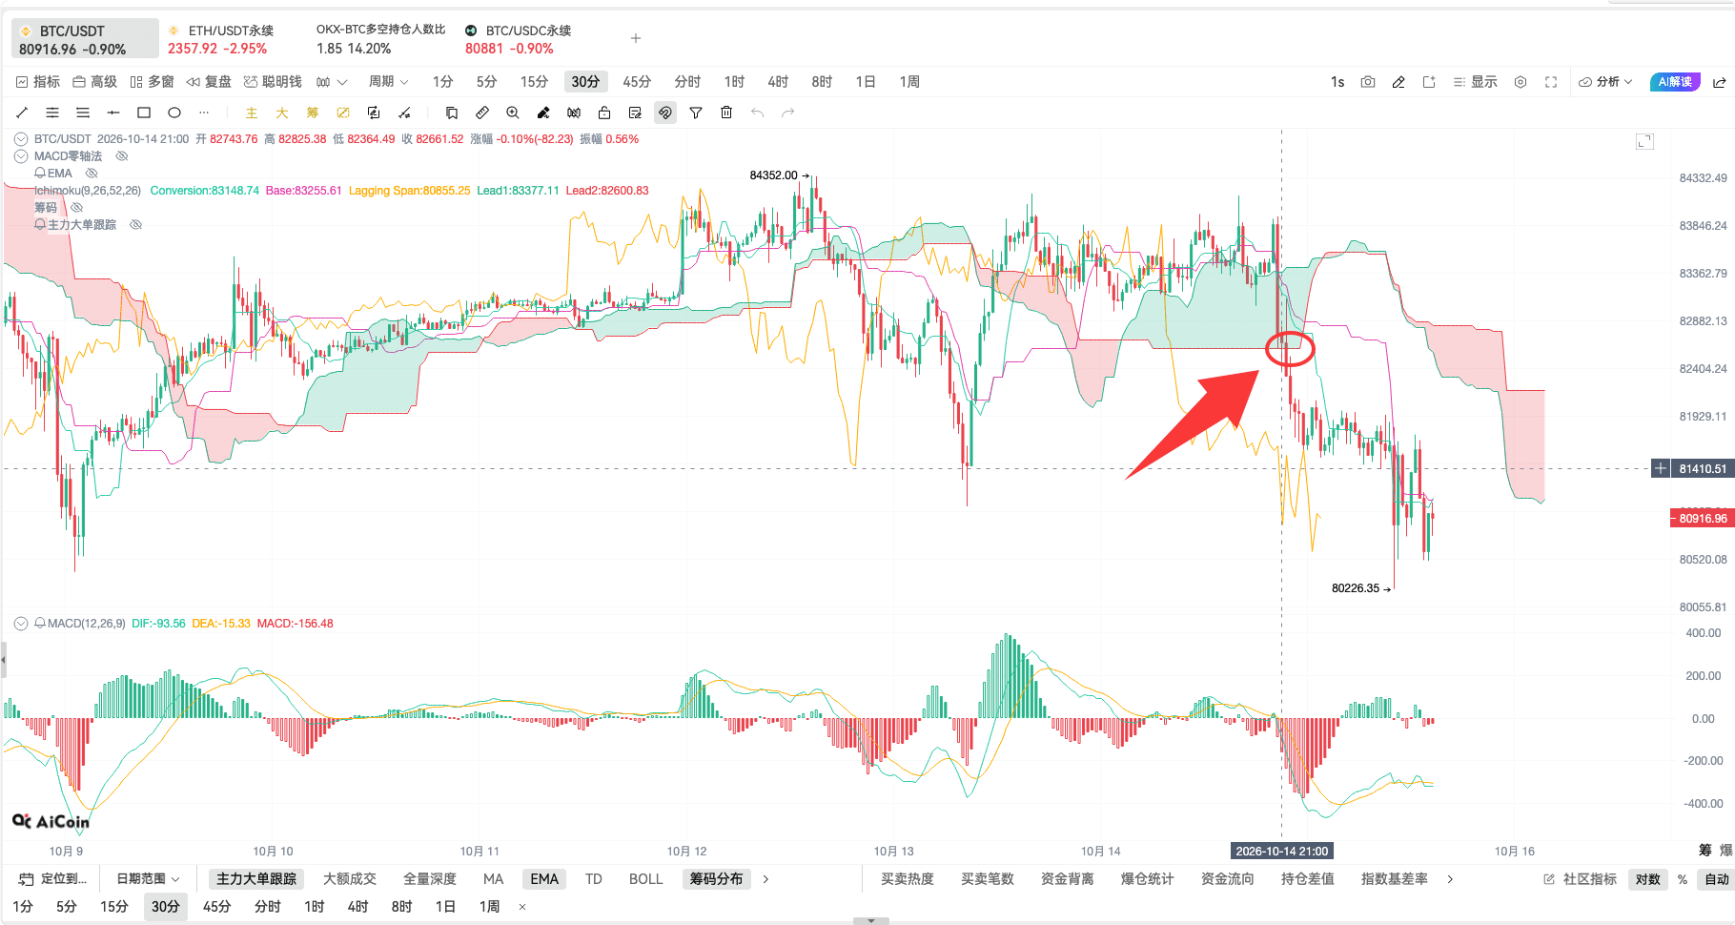Enter fullscreen mode icon in top bar
The height and width of the screenshot is (925, 1735).
pyautogui.click(x=1551, y=82)
